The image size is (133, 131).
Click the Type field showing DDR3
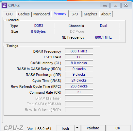point(38,26)
